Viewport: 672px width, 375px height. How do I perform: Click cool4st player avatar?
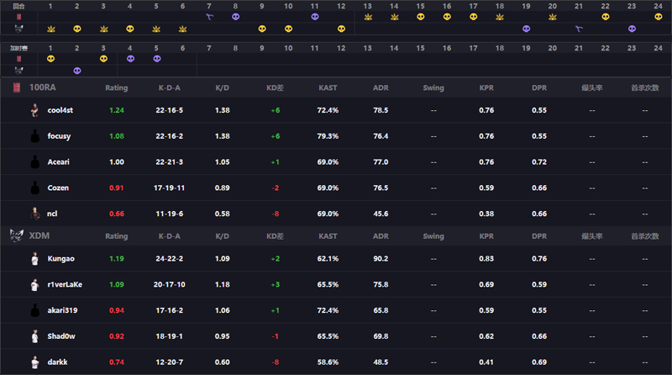click(34, 110)
